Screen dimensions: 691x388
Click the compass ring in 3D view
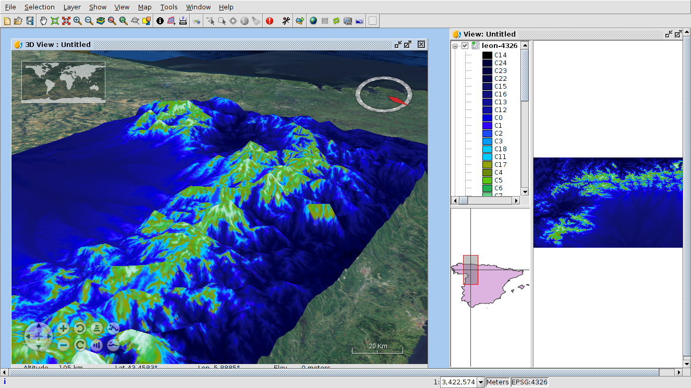pos(384,94)
